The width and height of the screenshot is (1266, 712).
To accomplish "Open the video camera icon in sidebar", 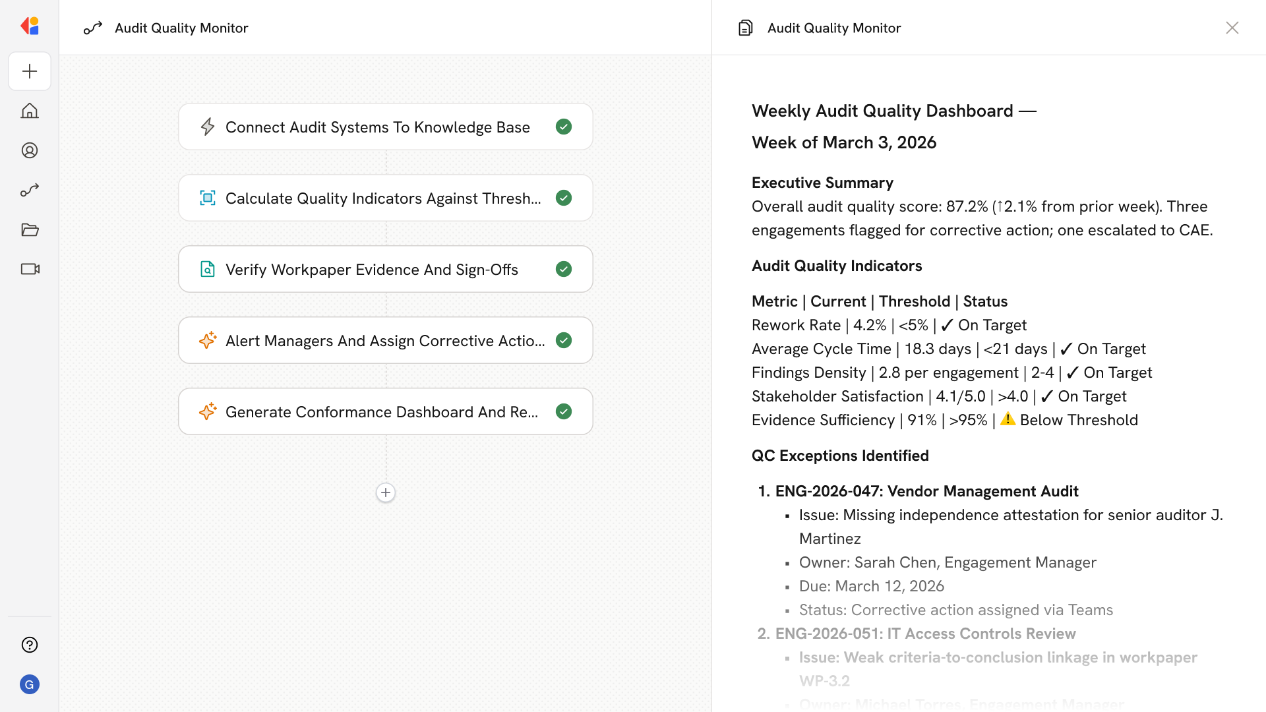I will pos(30,269).
